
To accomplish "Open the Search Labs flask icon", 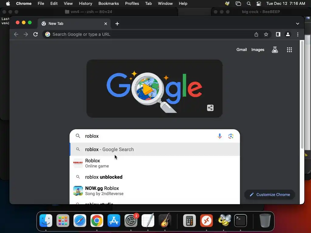I will [275, 50].
